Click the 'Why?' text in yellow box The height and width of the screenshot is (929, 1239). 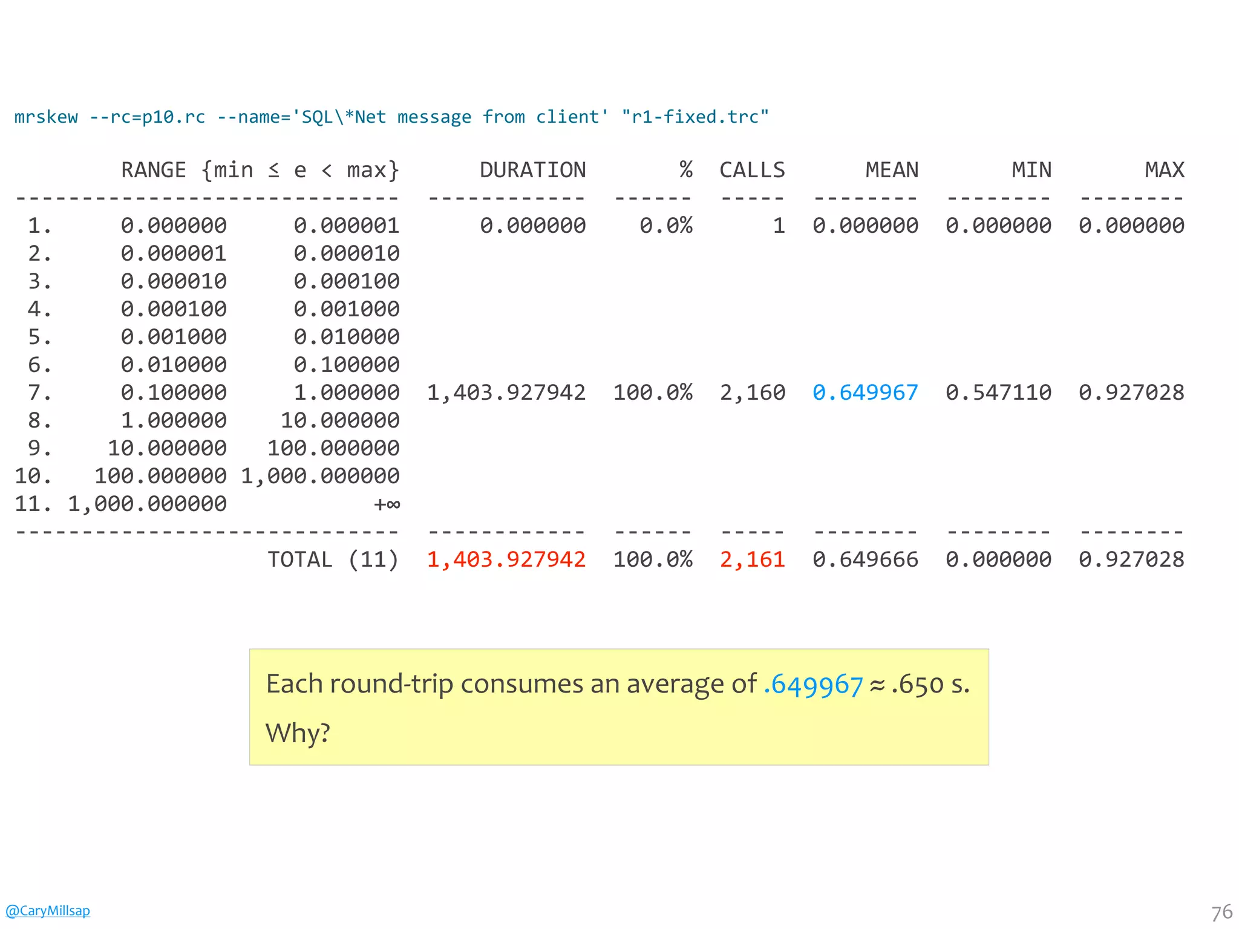point(298,733)
